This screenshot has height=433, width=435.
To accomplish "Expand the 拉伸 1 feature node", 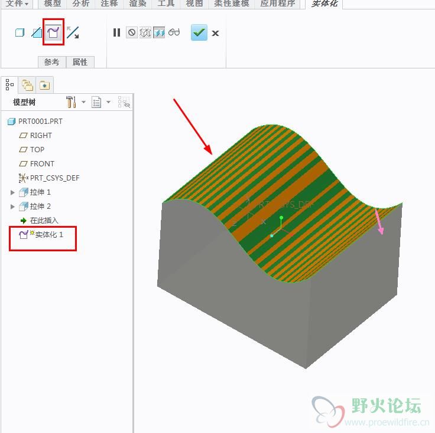I will tap(12, 192).
